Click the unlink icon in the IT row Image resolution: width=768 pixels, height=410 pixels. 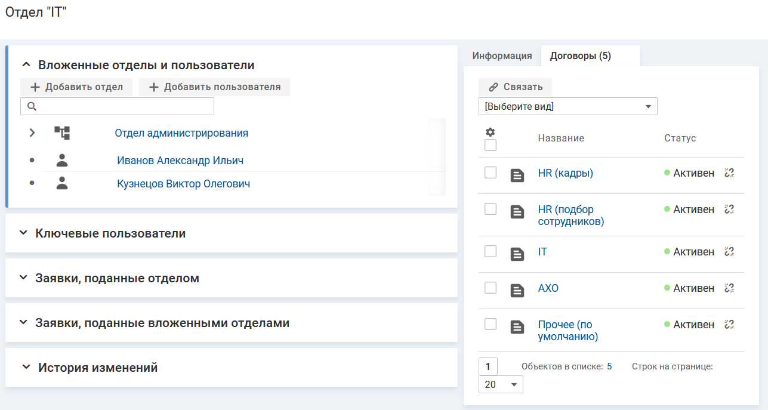point(729,252)
